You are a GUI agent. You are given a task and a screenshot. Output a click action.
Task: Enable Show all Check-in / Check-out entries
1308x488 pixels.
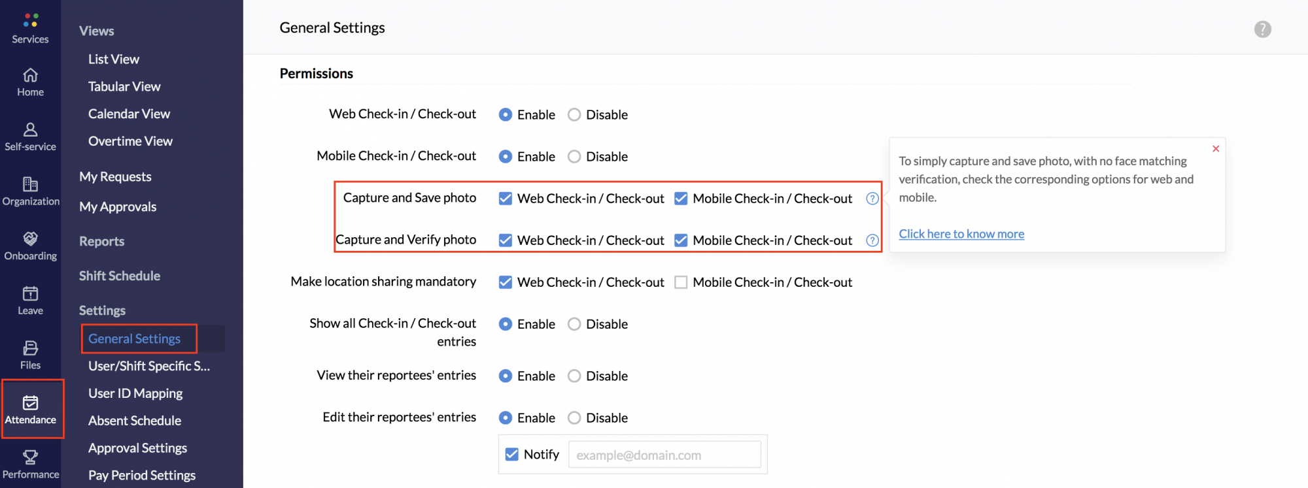(x=505, y=324)
